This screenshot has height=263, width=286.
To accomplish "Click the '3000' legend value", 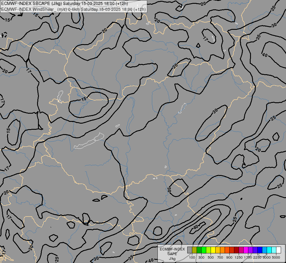I will pyautogui.click(x=267, y=257).
